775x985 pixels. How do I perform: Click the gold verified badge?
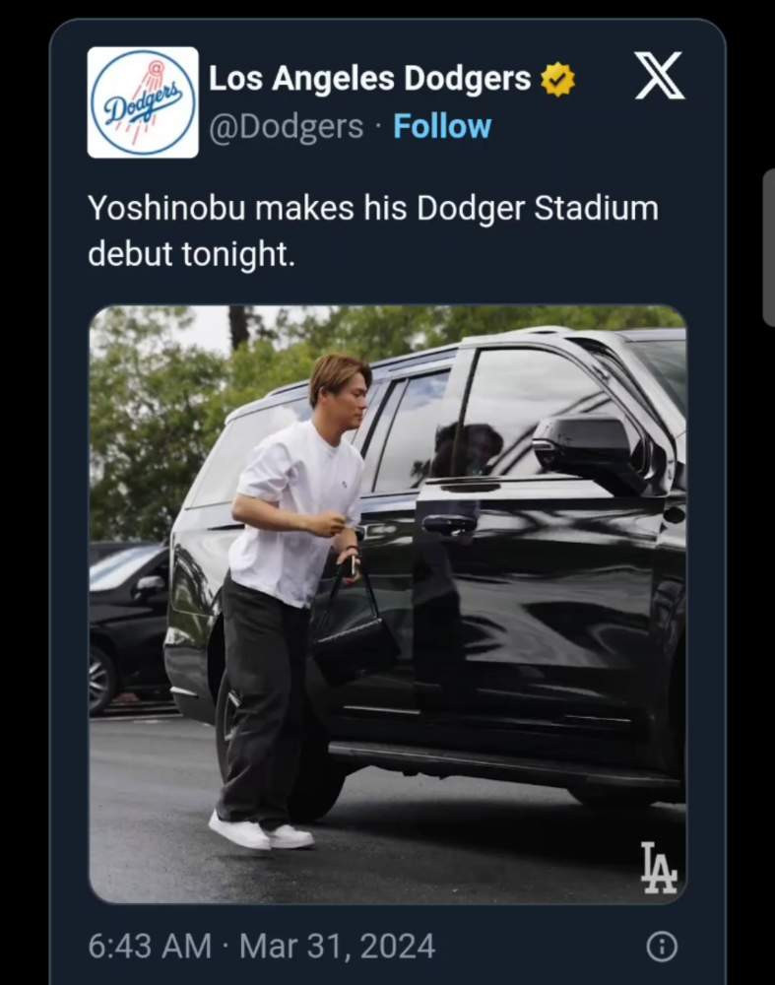tap(558, 80)
